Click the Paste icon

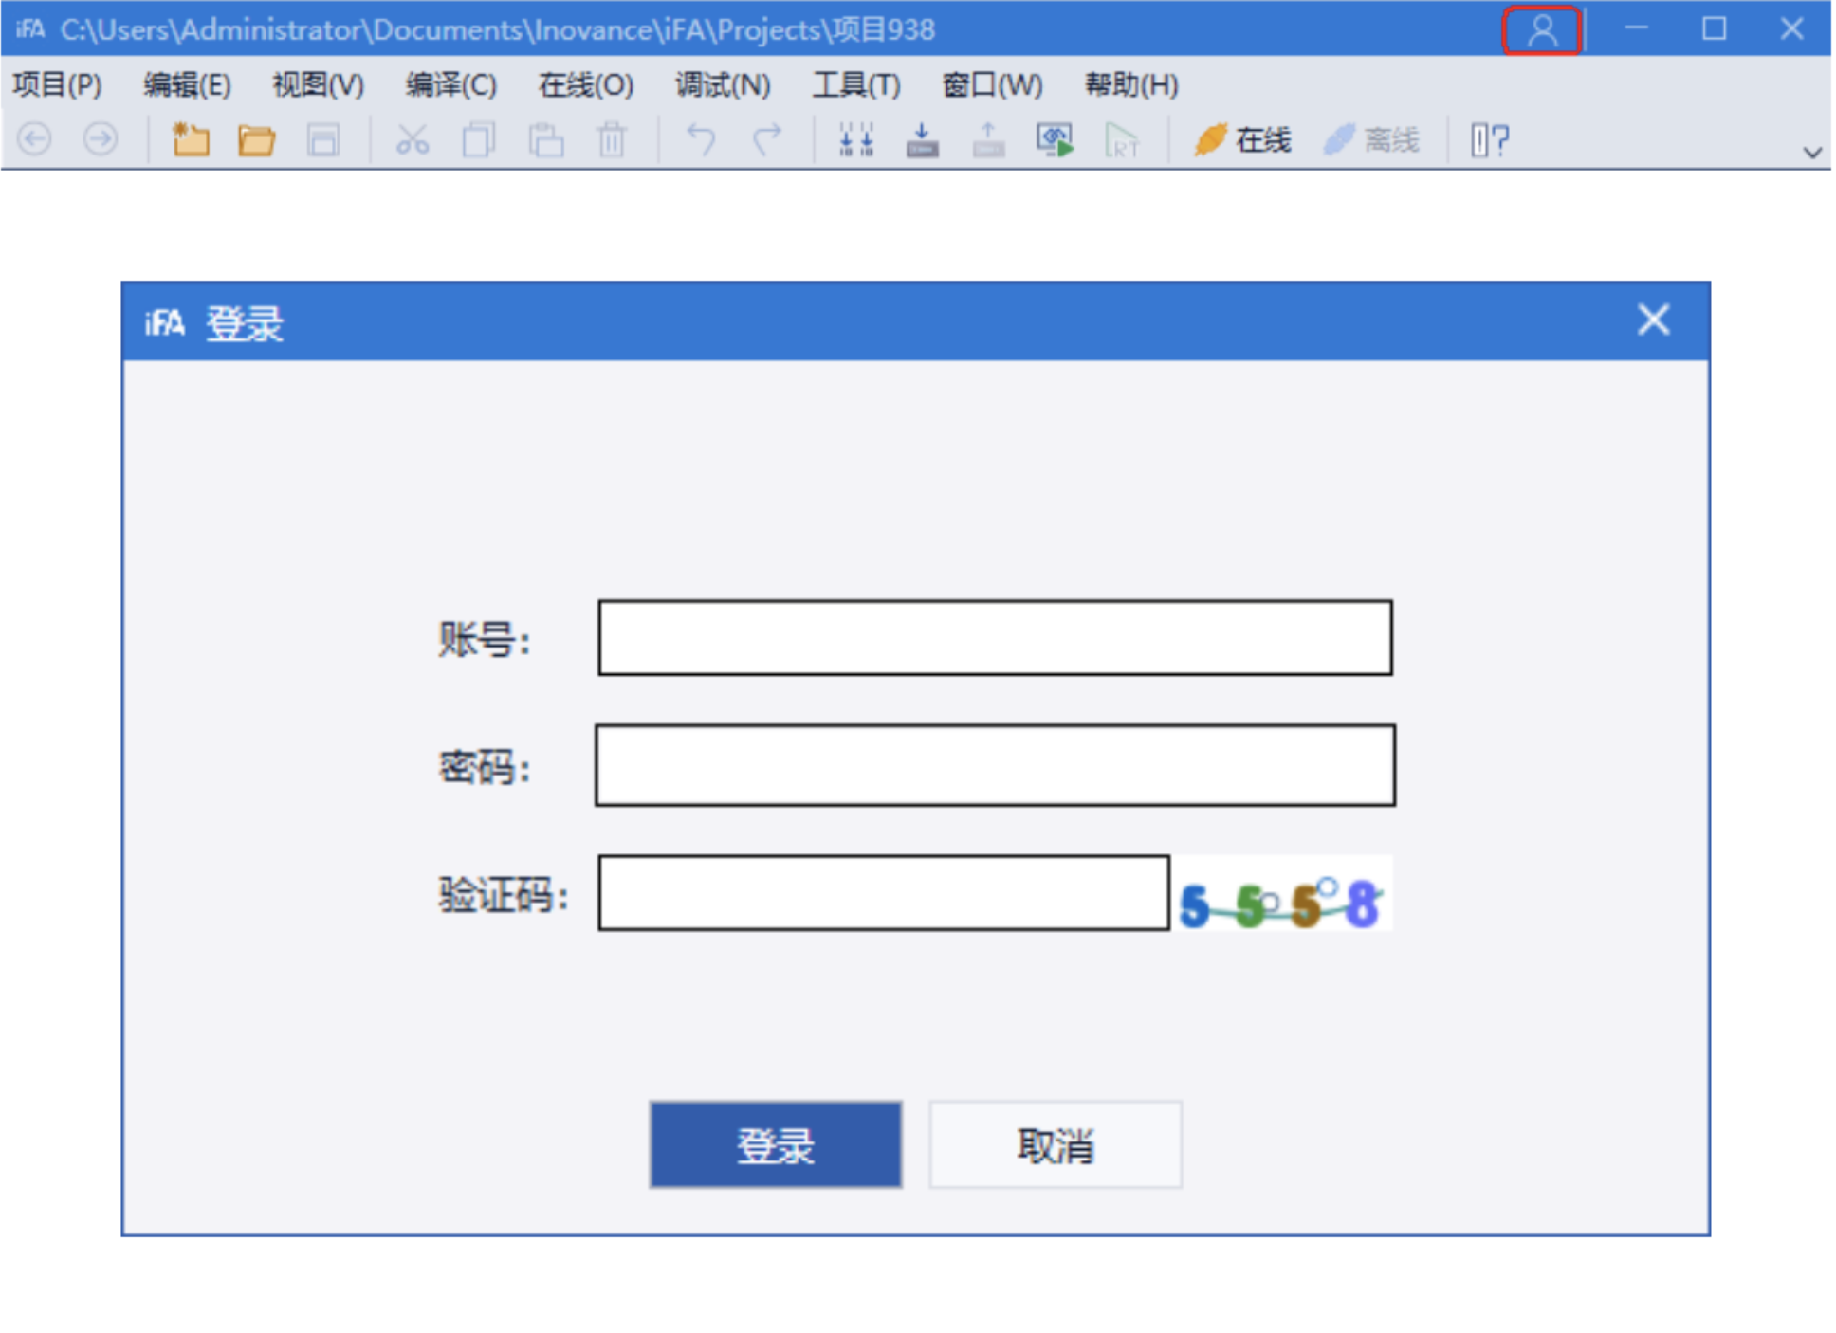point(547,139)
